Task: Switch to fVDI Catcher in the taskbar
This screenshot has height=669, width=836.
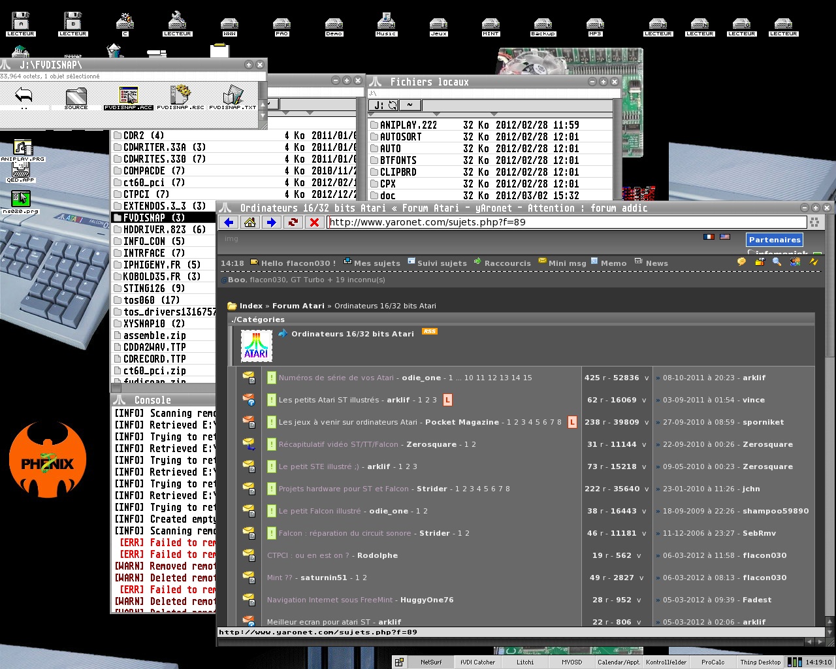Action: pos(477,662)
